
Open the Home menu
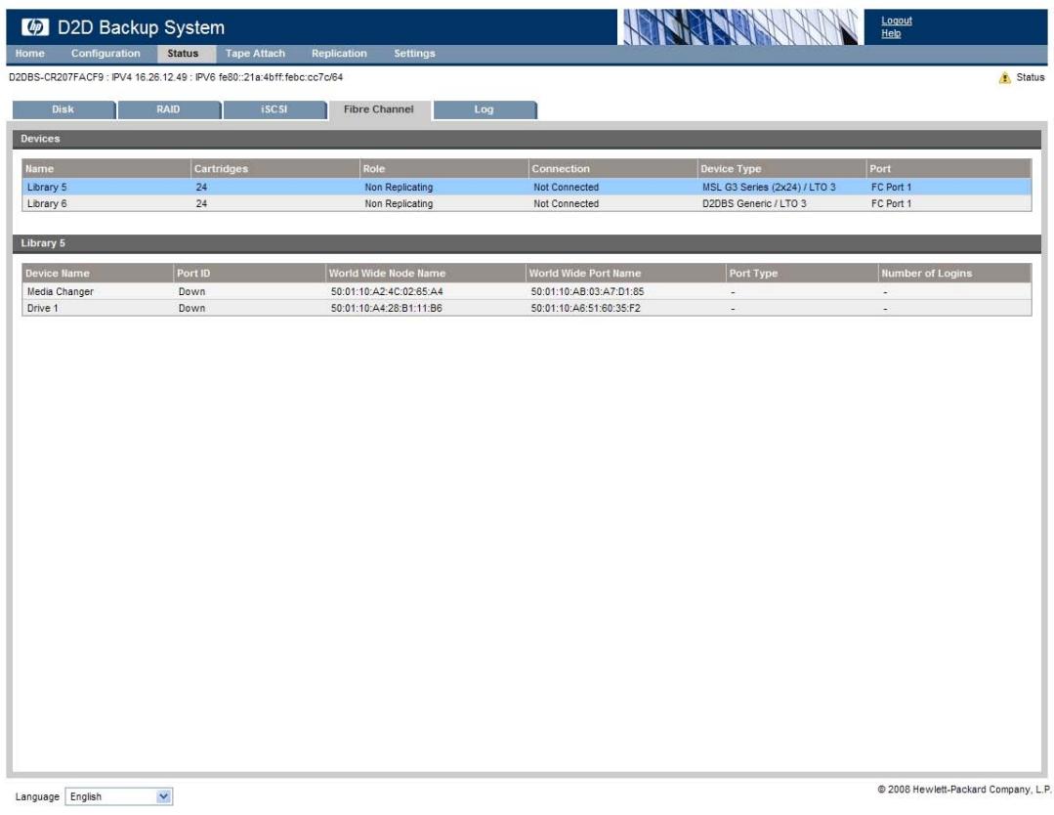pyautogui.click(x=29, y=53)
